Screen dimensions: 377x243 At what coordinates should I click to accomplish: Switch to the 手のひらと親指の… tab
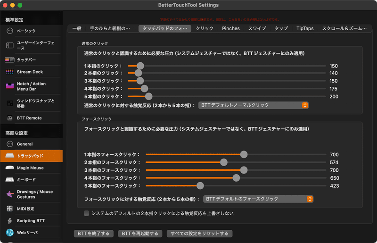tap(110, 28)
